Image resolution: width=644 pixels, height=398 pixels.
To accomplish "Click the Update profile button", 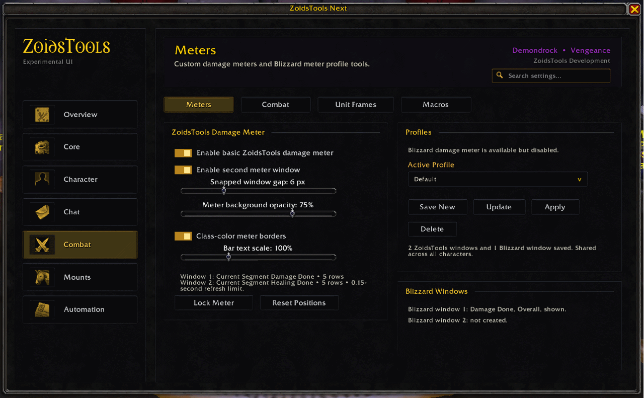I will 499,207.
